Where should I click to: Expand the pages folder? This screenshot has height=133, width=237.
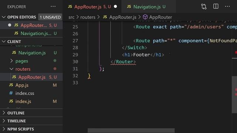11,61
